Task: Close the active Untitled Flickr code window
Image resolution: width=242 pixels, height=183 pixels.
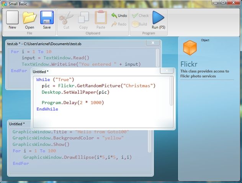Action: [x=167, y=71]
